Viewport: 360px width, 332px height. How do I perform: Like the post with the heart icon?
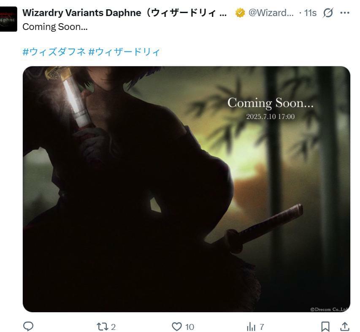(176, 327)
